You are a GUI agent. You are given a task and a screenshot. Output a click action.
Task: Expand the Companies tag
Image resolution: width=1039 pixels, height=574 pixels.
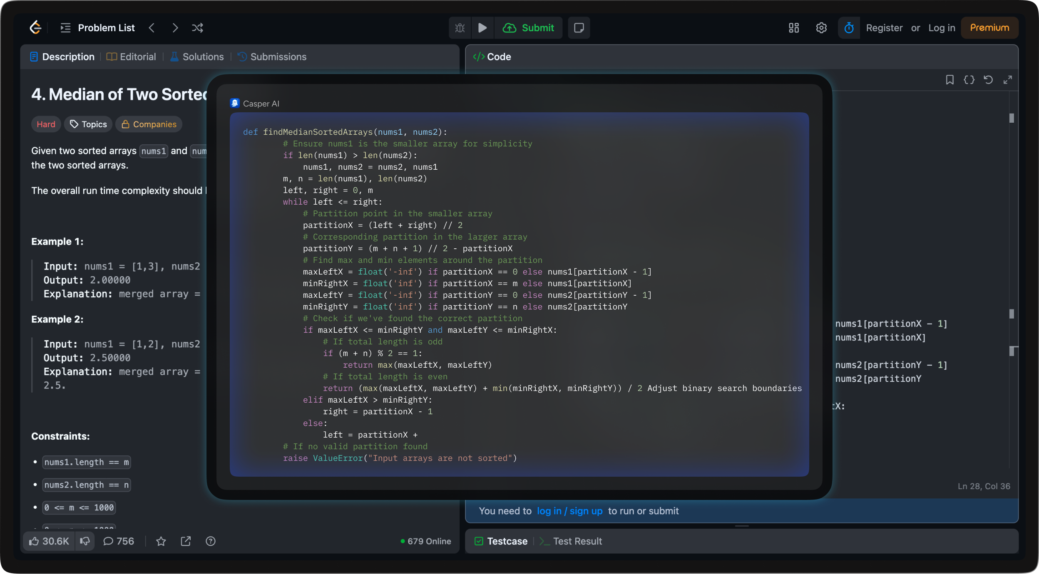pos(149,124)
